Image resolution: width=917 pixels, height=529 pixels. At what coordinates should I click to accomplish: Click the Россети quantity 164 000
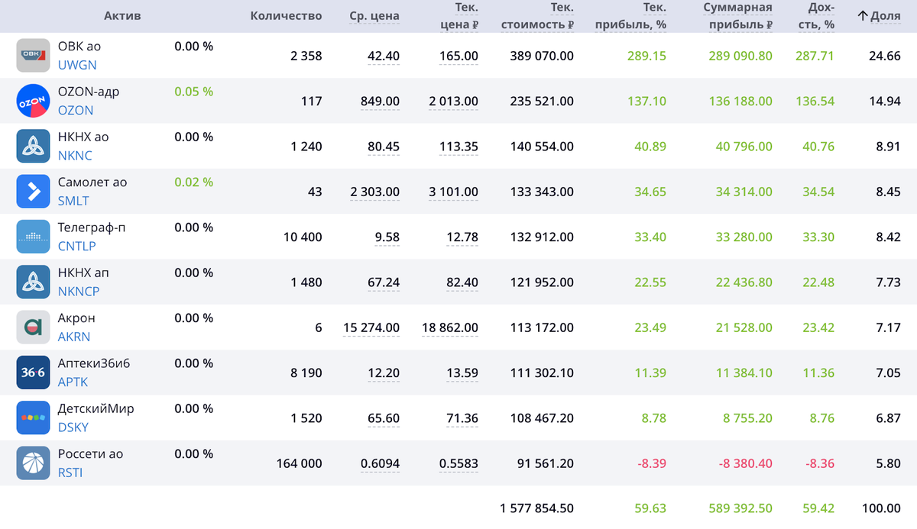point(300,463)
